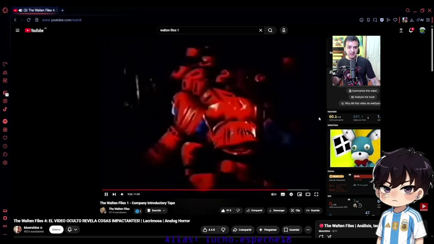Viewport: 434px width, 244px height.
Task: Start voice search with microphone icon
Action: click(284, 30)
